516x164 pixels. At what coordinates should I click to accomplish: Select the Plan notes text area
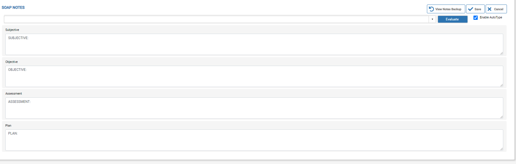coord(254,140)
